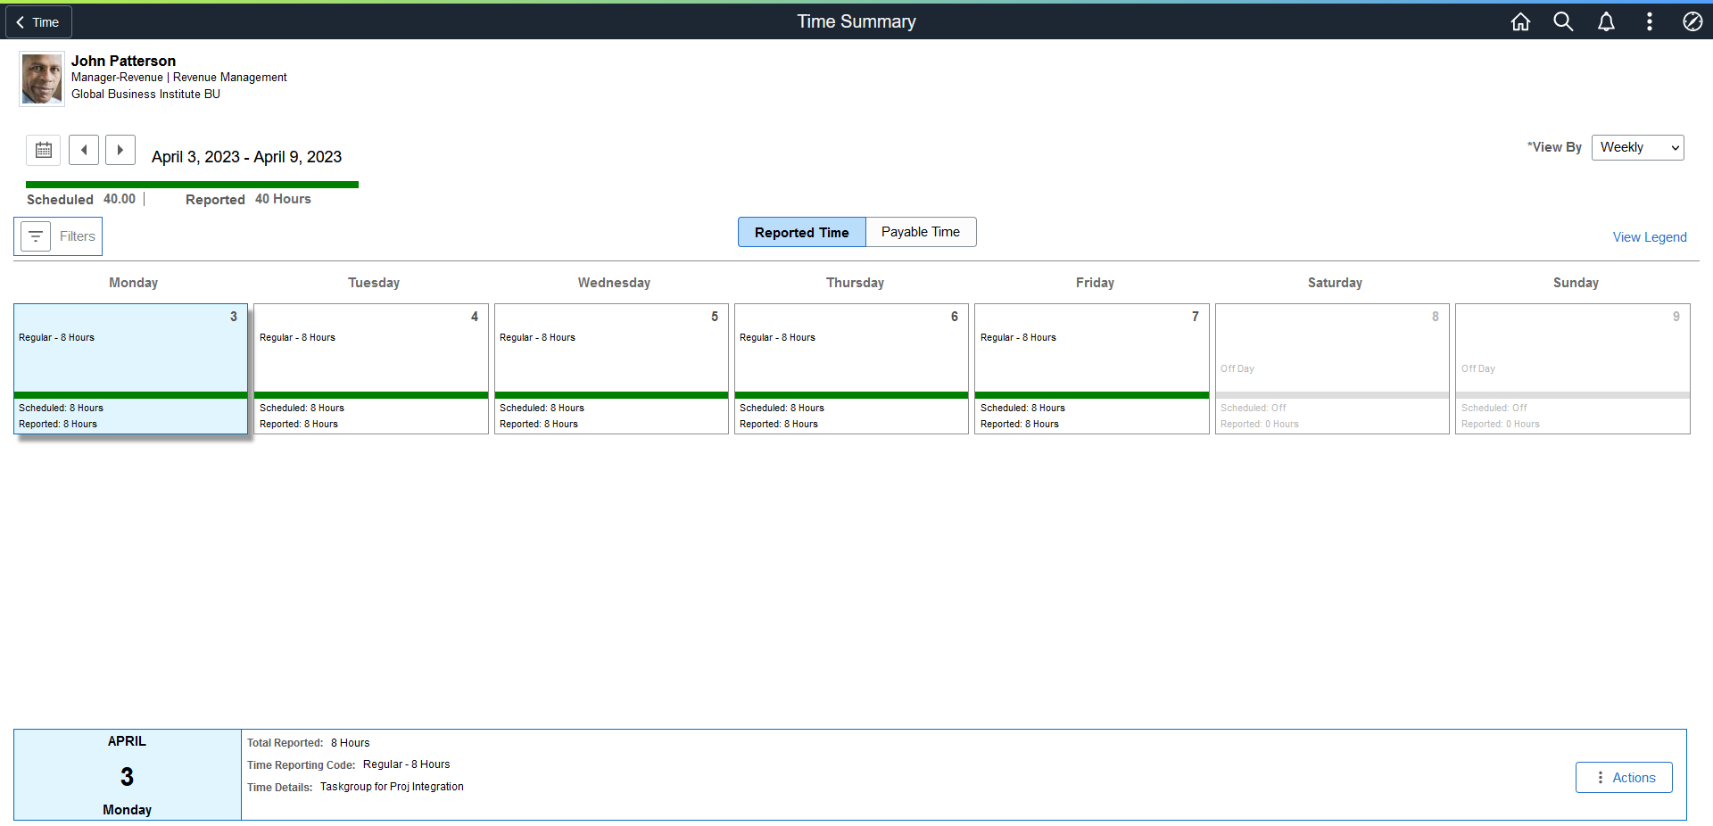1713x826 pixels.
Task: Select Saturday April 8 off day card
Action: (1332, 369)
